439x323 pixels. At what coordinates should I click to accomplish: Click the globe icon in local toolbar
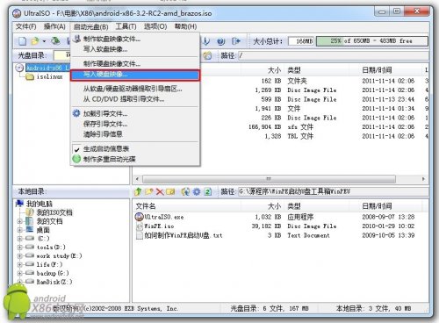[185, 191]
